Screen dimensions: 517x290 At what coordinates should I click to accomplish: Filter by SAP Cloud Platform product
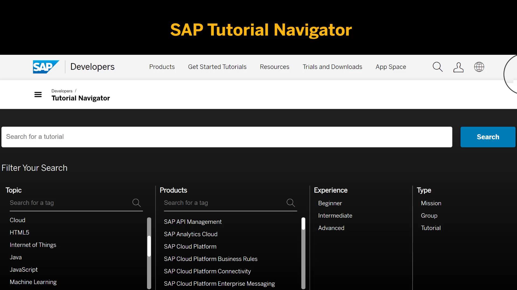[x=190, y=247]
